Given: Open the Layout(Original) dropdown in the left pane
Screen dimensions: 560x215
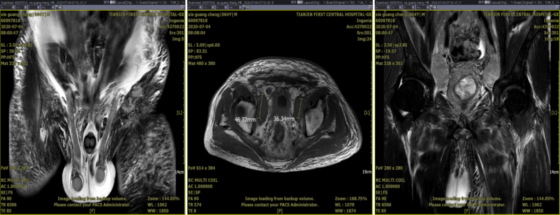Looking at the screenshot, I should coord(127,2).
